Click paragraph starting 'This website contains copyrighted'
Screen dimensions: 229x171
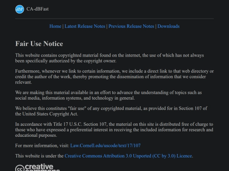(109, 58)
